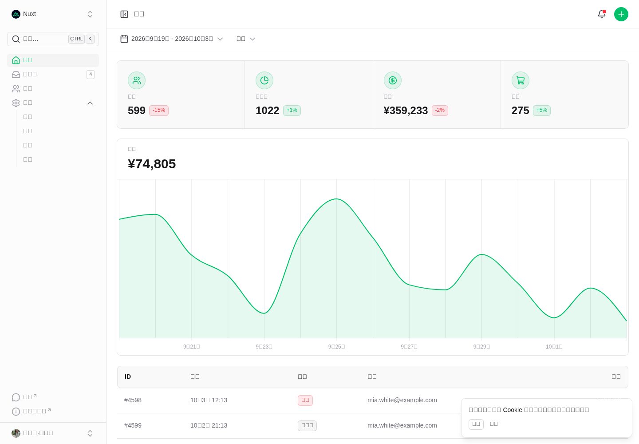Click the 599 stat value
Image resolution: width=639 pixels, height=444 pixels.
click(137, 111)
